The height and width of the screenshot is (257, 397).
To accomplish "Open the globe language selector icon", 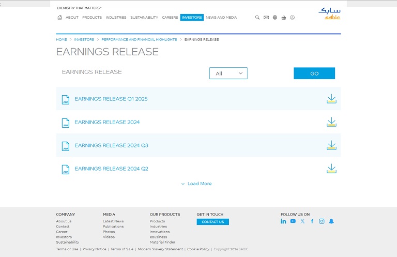I will pyautogui.click(x=275, y=18).
